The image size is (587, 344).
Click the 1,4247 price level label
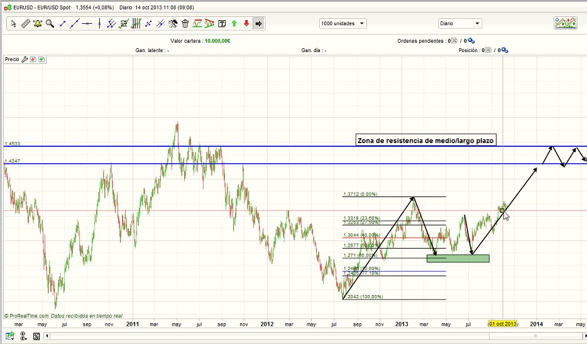(13, 161)
